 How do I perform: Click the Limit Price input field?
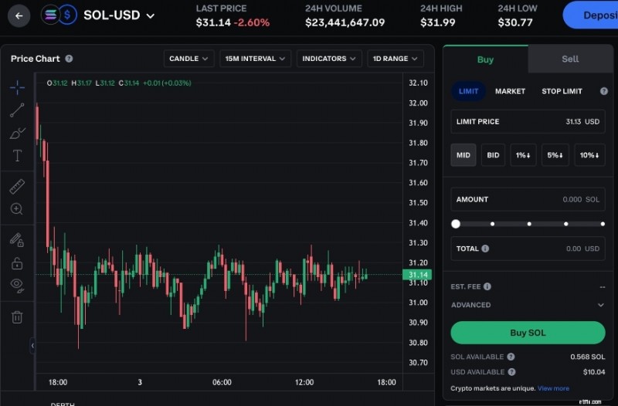(528, 122)
